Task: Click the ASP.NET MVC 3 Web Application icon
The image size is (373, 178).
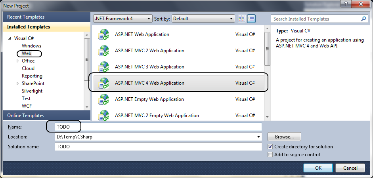Action: coord(103,67)
